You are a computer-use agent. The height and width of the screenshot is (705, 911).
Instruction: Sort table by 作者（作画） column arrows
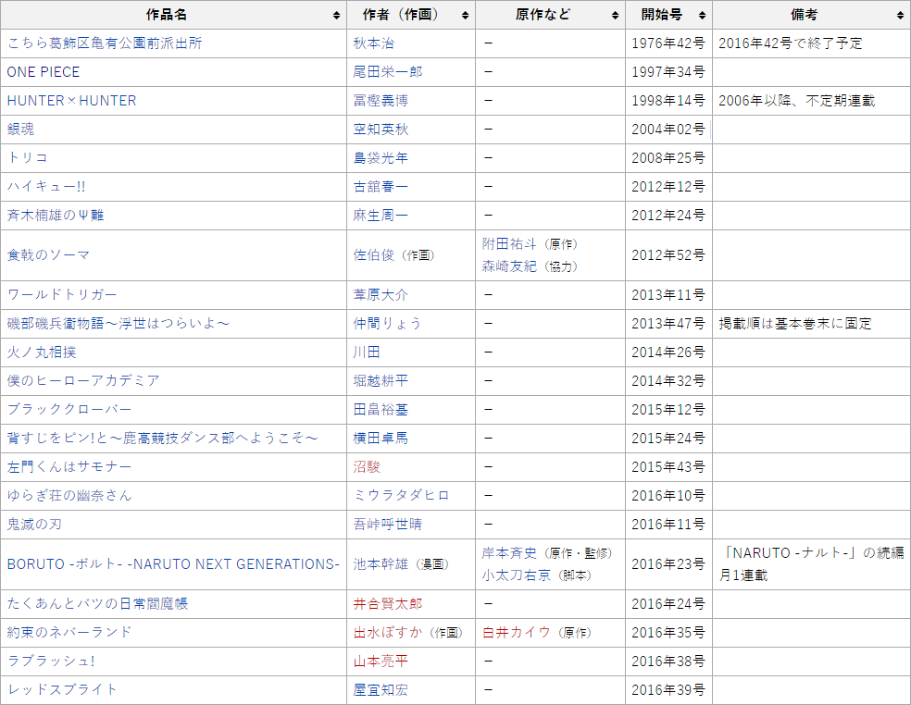click(466, 15)
